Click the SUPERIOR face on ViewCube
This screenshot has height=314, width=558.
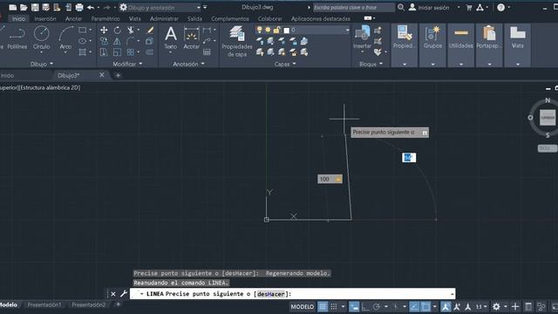pos(548,118)
